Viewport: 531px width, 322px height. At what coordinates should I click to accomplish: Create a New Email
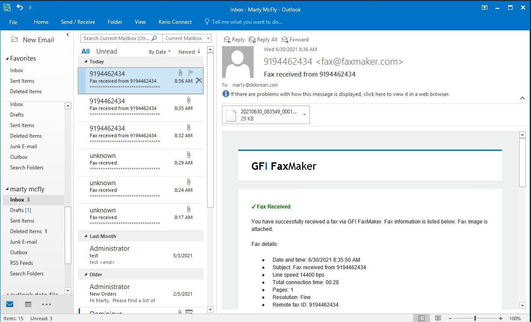(33, 40)
